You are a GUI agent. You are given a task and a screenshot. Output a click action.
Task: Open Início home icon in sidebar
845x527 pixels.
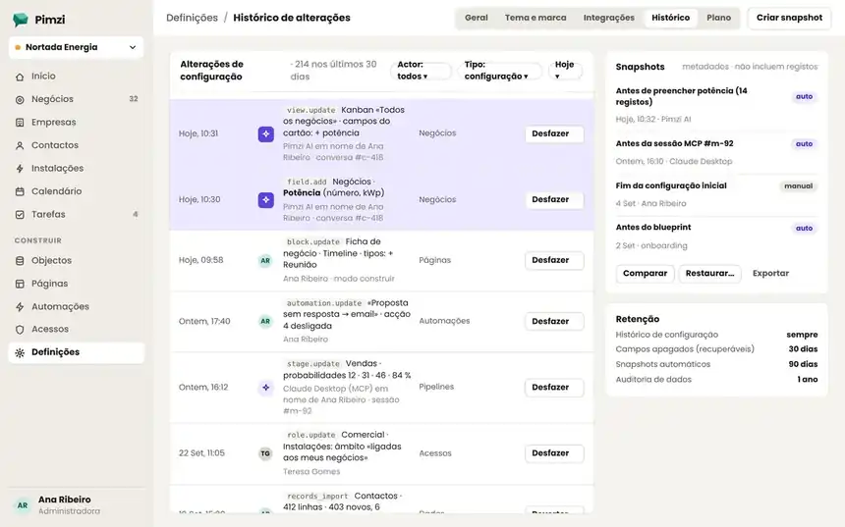[20, 77]
